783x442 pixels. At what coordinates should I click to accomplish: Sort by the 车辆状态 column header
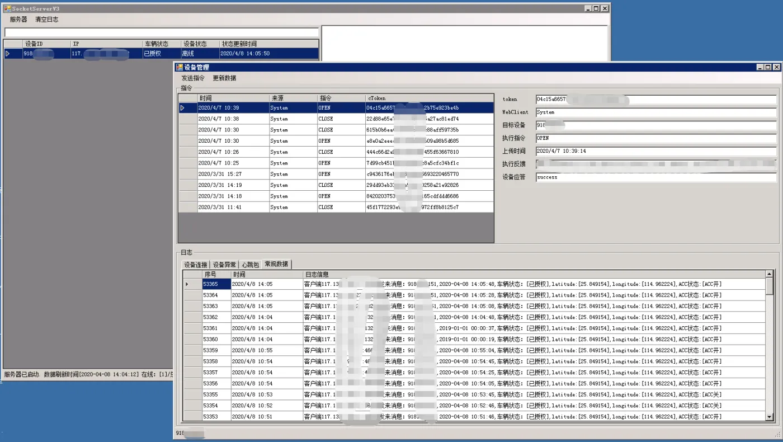click(x=161, y=44)
